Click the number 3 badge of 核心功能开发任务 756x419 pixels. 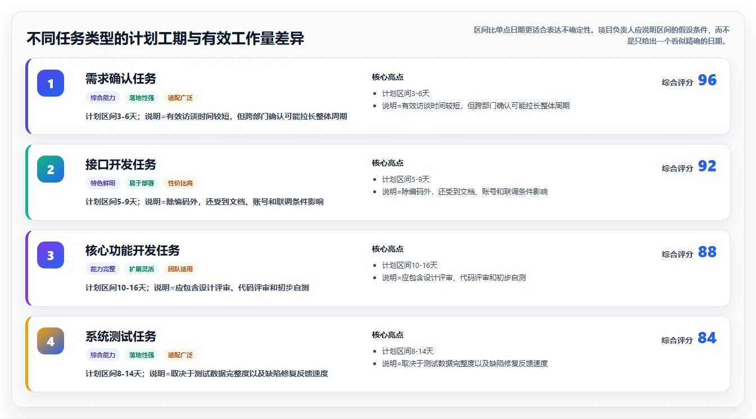coord(51,255)
